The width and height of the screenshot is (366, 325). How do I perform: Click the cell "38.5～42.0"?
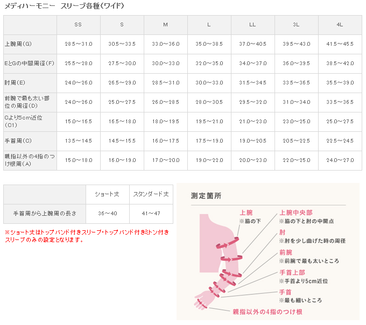[340, 63]
